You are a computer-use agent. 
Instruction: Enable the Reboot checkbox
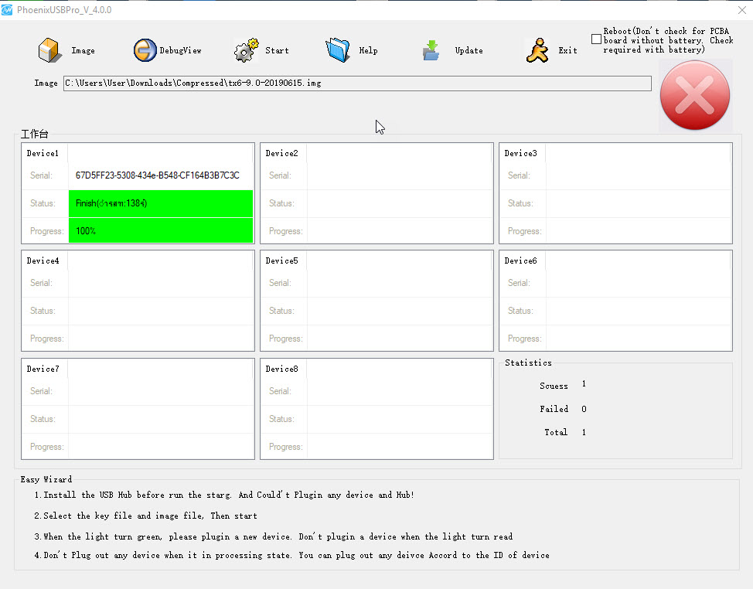pyautogui.click(x=596, y=39)
